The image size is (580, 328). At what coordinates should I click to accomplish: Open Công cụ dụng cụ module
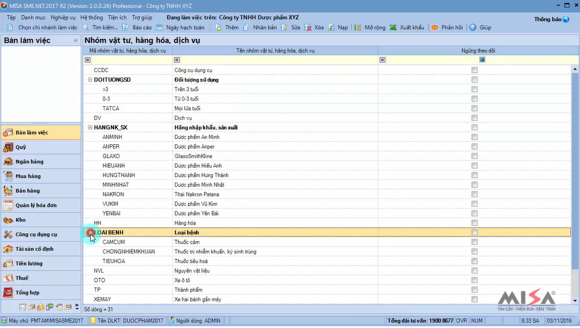coord(41,235)
